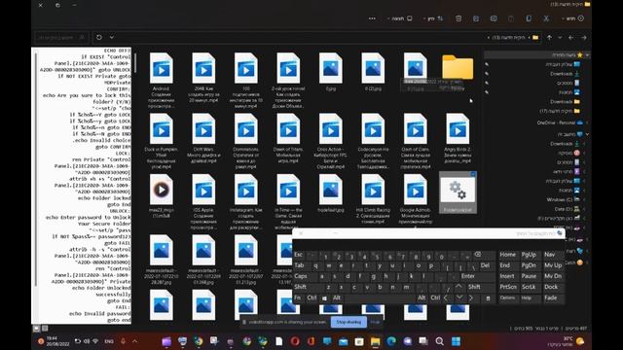The image size is (623, 350).
Task: Toggle left Alt key on on-screen keyboard
Action: (x=337, y=297)
